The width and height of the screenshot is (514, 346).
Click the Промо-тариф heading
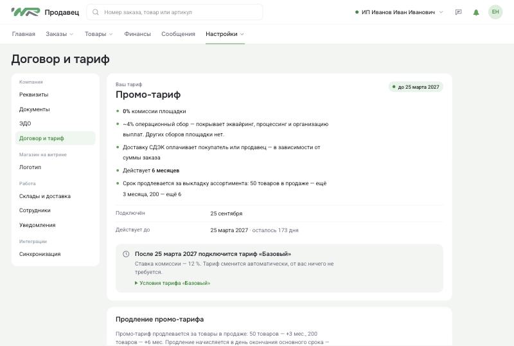pos(148,95)
